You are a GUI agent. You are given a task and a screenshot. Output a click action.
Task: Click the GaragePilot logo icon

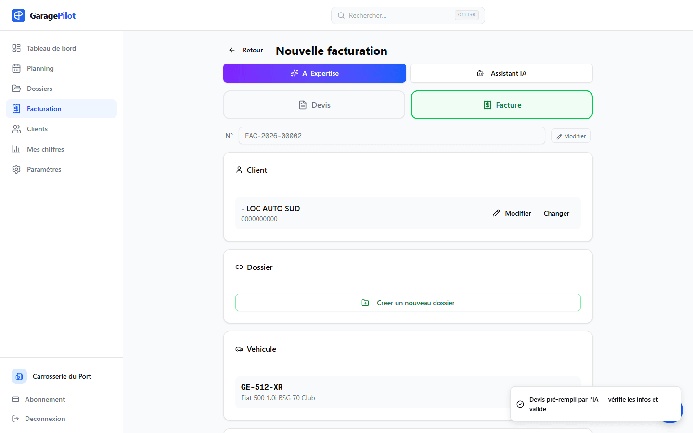coord(18,15)
